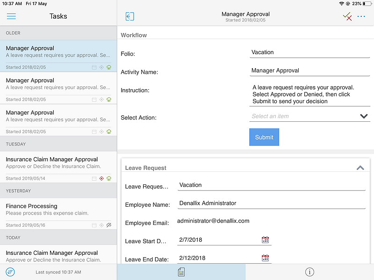
Task: Select the Finance Processing task
Action: (58, 210)
